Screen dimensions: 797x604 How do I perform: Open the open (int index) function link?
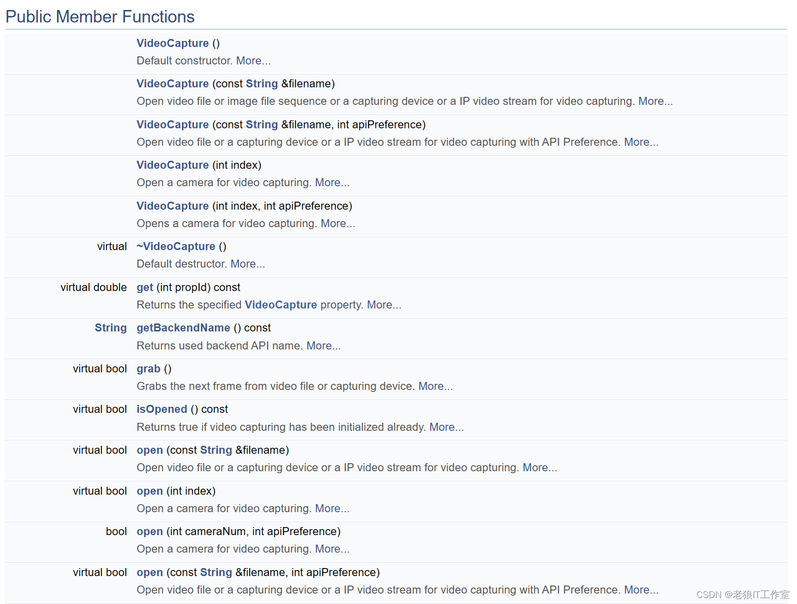click(150, 491)
